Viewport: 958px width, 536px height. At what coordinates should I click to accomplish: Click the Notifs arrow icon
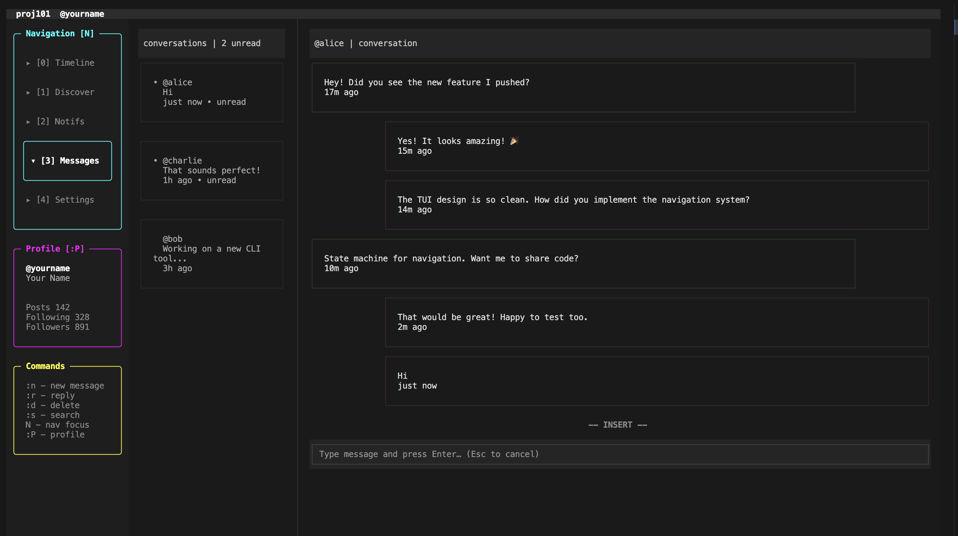[x=28, y=122]
